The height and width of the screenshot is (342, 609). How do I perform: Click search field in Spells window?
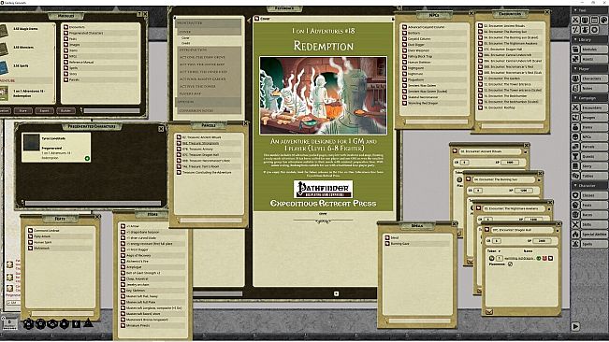tap(420, 321)
